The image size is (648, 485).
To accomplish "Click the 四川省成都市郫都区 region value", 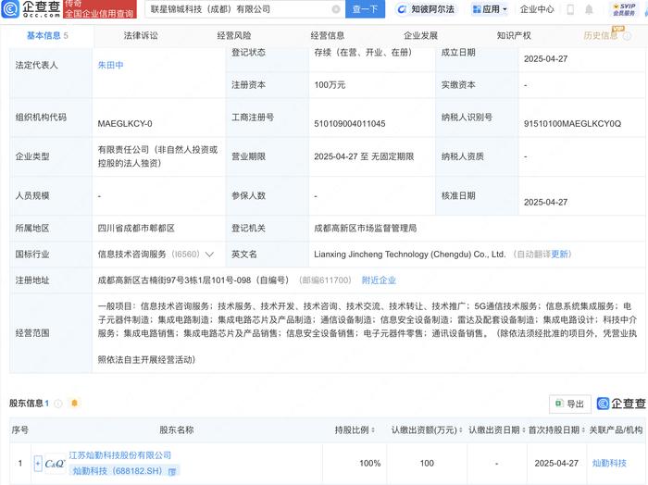I will 136,228.
